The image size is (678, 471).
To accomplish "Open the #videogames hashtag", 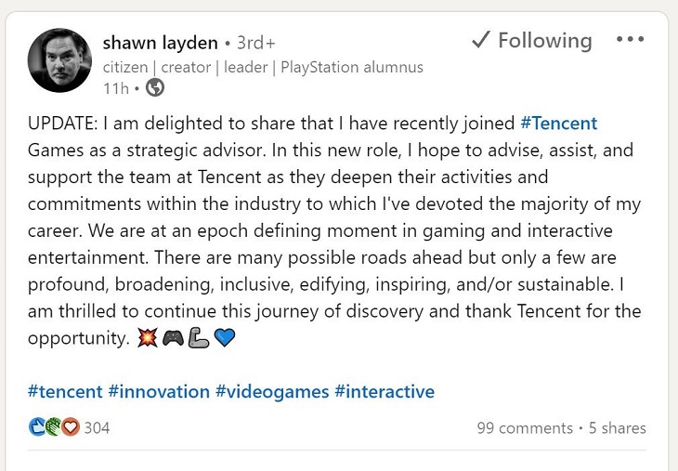I will coord(272,391).
